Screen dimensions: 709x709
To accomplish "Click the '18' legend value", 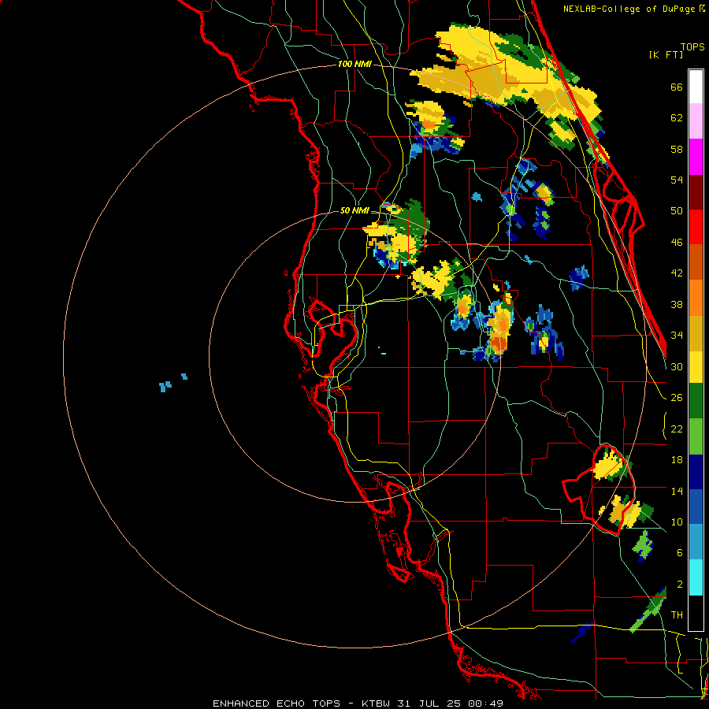I will coord(677,460).
